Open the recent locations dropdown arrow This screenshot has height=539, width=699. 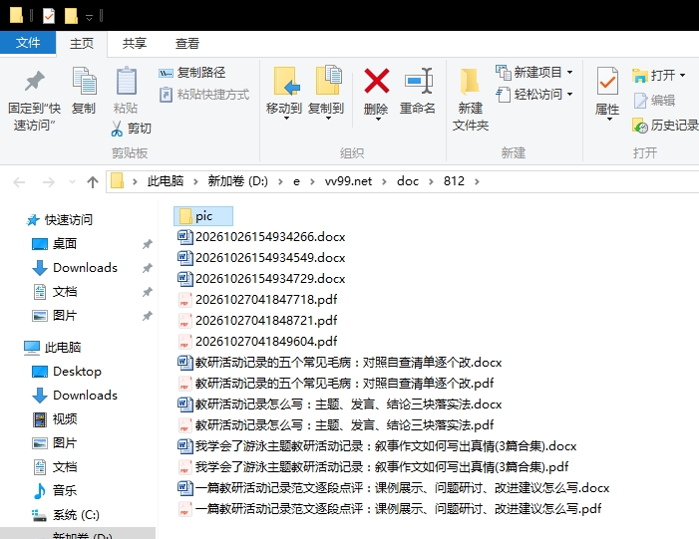coord(72,181)
